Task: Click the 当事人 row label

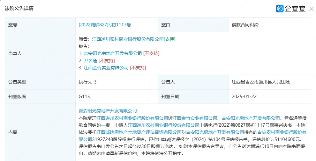Action: click(x=15, y=54)
